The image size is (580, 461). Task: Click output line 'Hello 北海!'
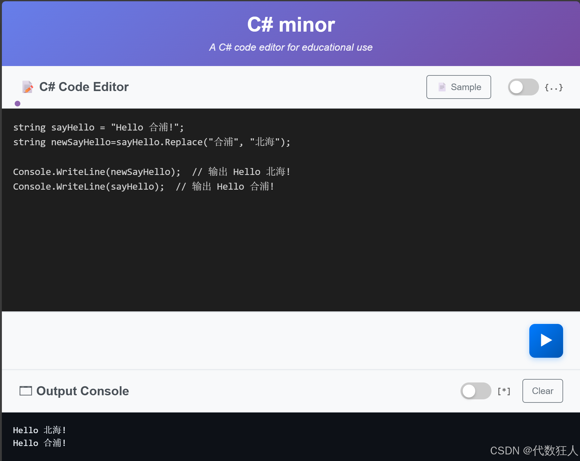pos(39,430)
